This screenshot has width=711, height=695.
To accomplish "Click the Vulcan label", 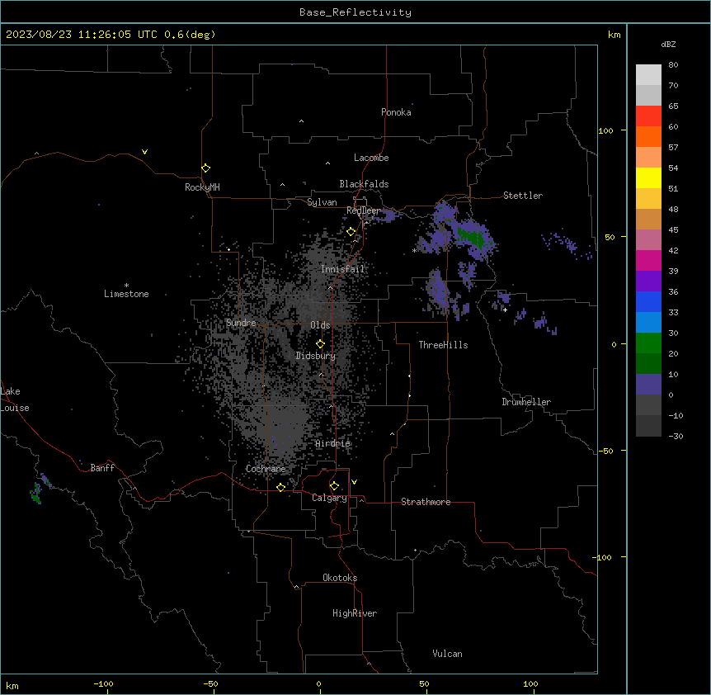I will pyautogui.click(x=448, y=654).
